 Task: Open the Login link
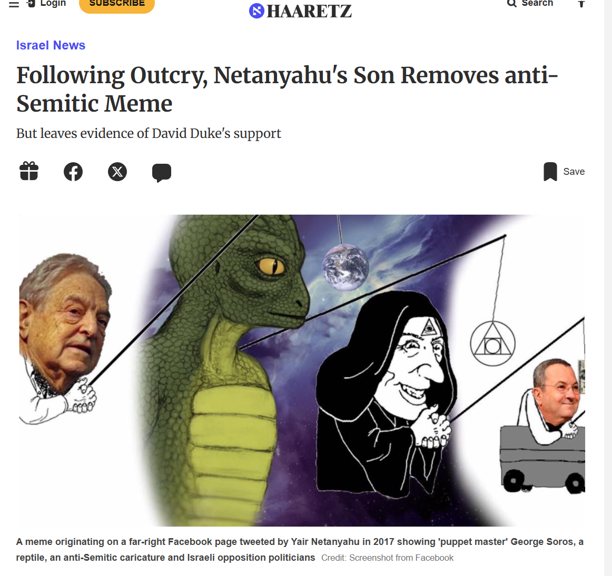click(x=53, y=4)
